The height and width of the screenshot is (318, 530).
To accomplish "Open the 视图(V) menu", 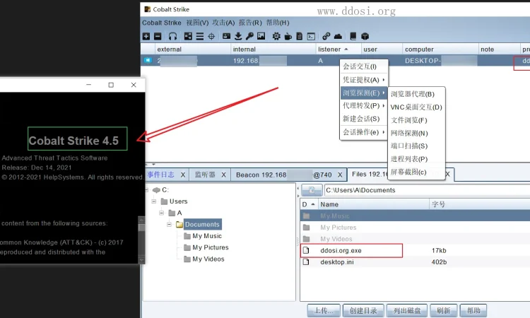I will [x=197, y=23].
